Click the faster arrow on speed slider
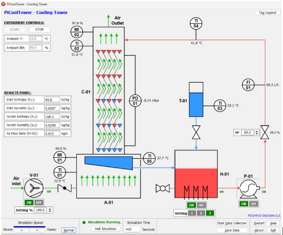Screen dimensions: 283x235 click(x=37, y=230)
